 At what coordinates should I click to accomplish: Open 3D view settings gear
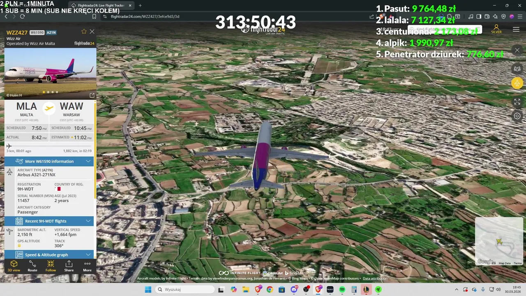(x=517, y=116)
